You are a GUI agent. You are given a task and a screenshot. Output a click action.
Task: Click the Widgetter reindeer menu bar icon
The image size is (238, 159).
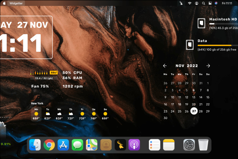pyautogui.click(x=181, y=3)
